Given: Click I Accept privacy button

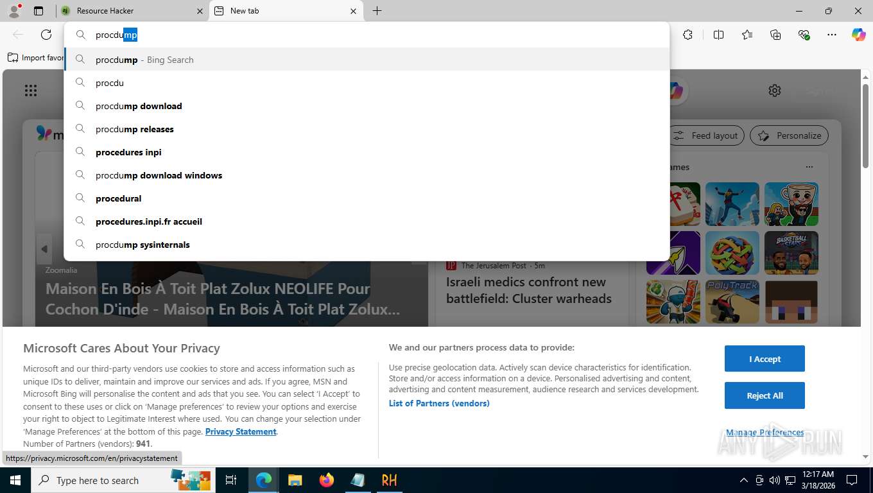Looking at the screenshot, I should pyautogui.click(x=765, y=359).
